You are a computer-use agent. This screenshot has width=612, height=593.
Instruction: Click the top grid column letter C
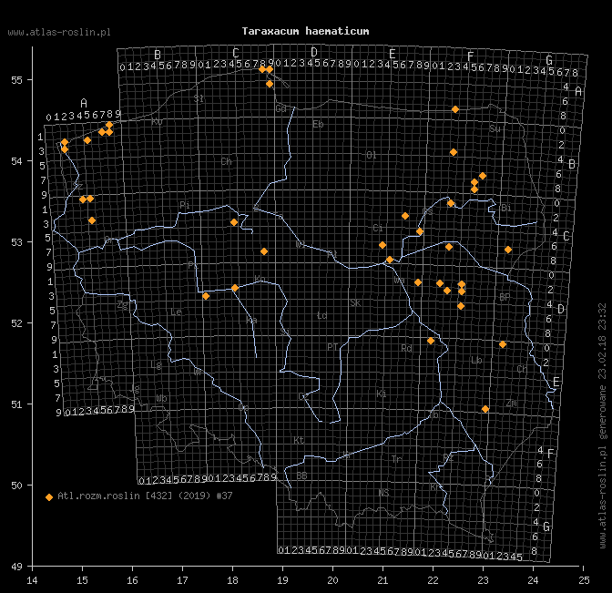(x=236, y=54)
